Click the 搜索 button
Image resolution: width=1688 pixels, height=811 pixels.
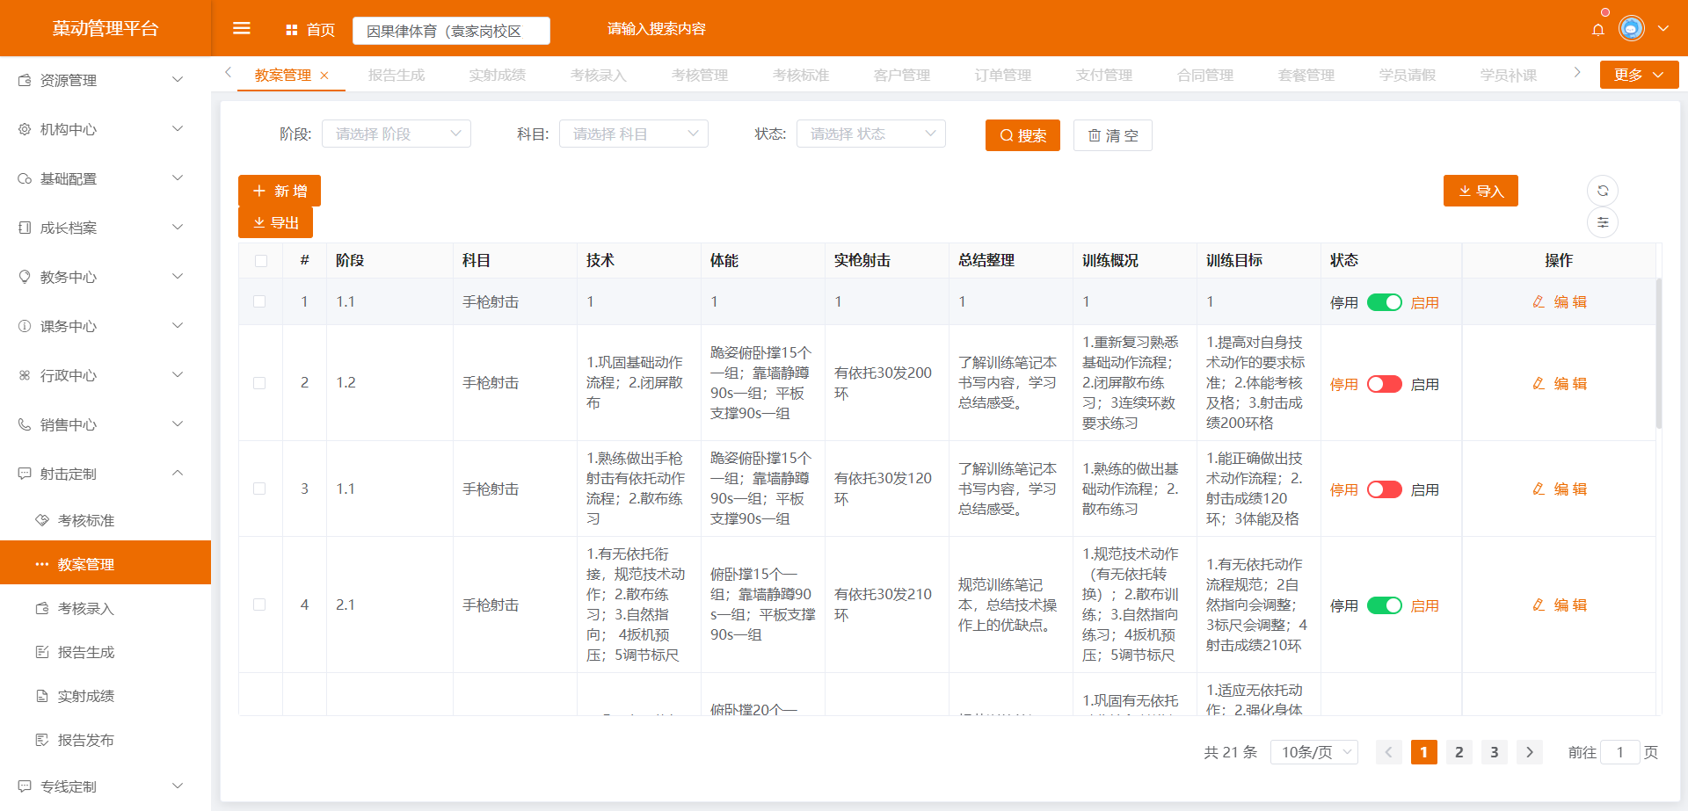tap(1022, 135)
